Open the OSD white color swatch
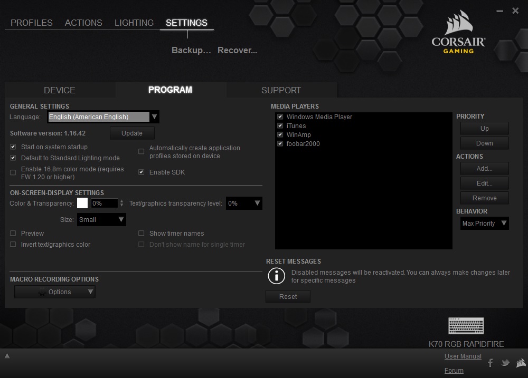 click(x=82, y=203)
